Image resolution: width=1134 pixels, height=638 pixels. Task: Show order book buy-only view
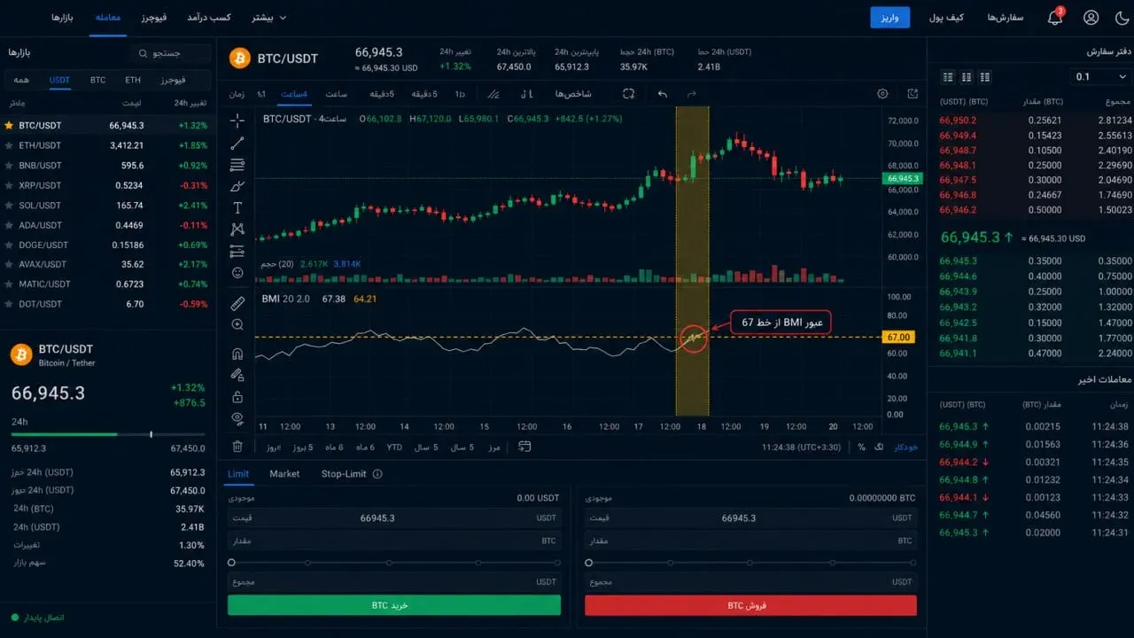[x=967, y=77]
